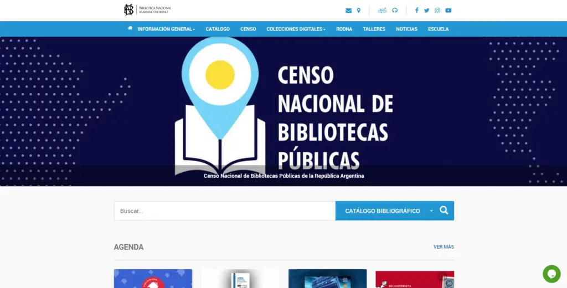Screen dimensions: 567x288
Task: Open the 360° virtual tour icon
Action: (382, 11)
